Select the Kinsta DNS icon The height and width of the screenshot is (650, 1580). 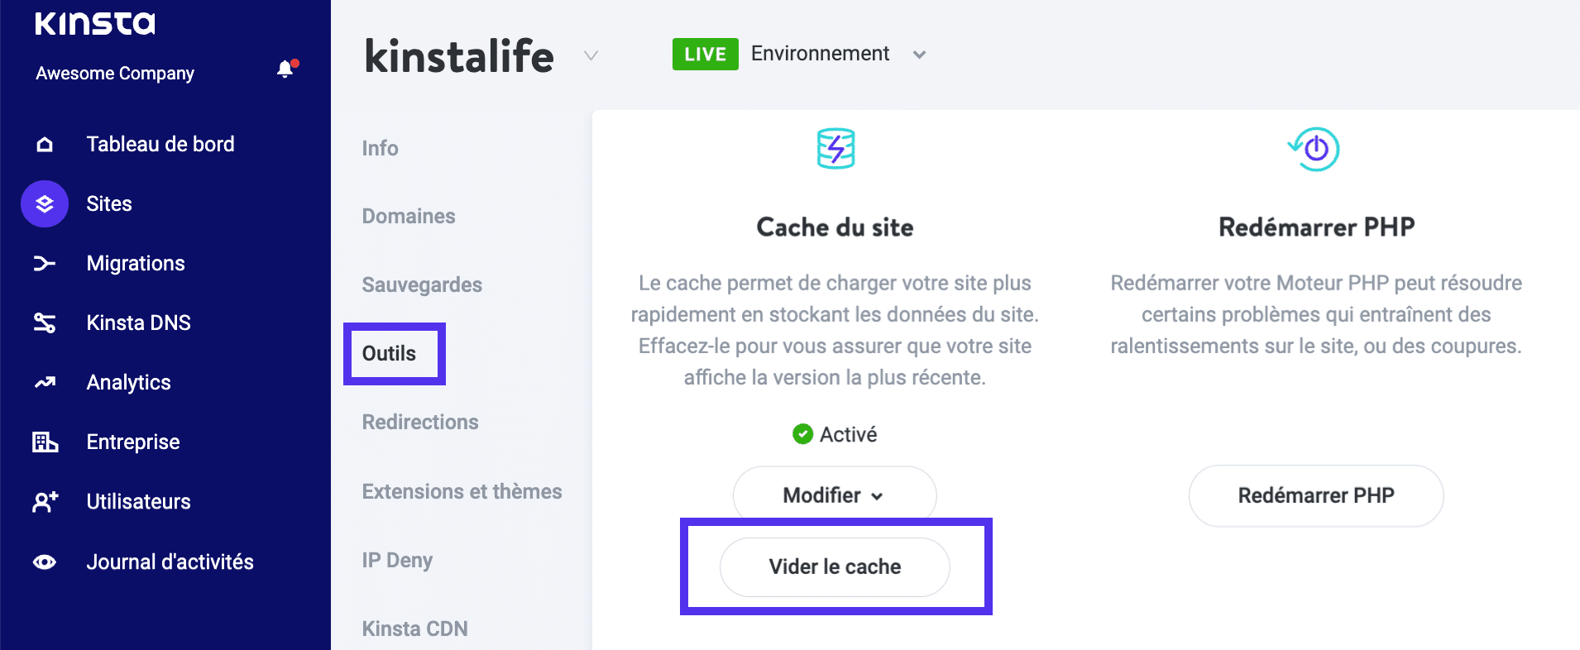[x=44, y=323]
